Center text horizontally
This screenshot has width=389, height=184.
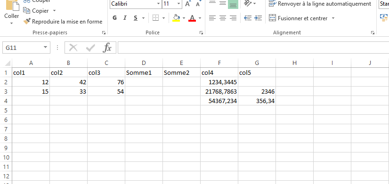pyautogui.click(x=223, y=18)
